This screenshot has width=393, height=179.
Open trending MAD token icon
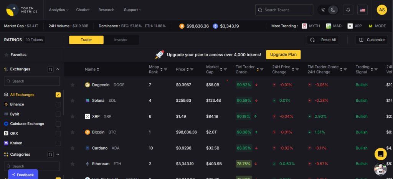coord(329,26)
